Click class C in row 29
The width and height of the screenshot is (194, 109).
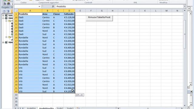[x=58, y=81]
